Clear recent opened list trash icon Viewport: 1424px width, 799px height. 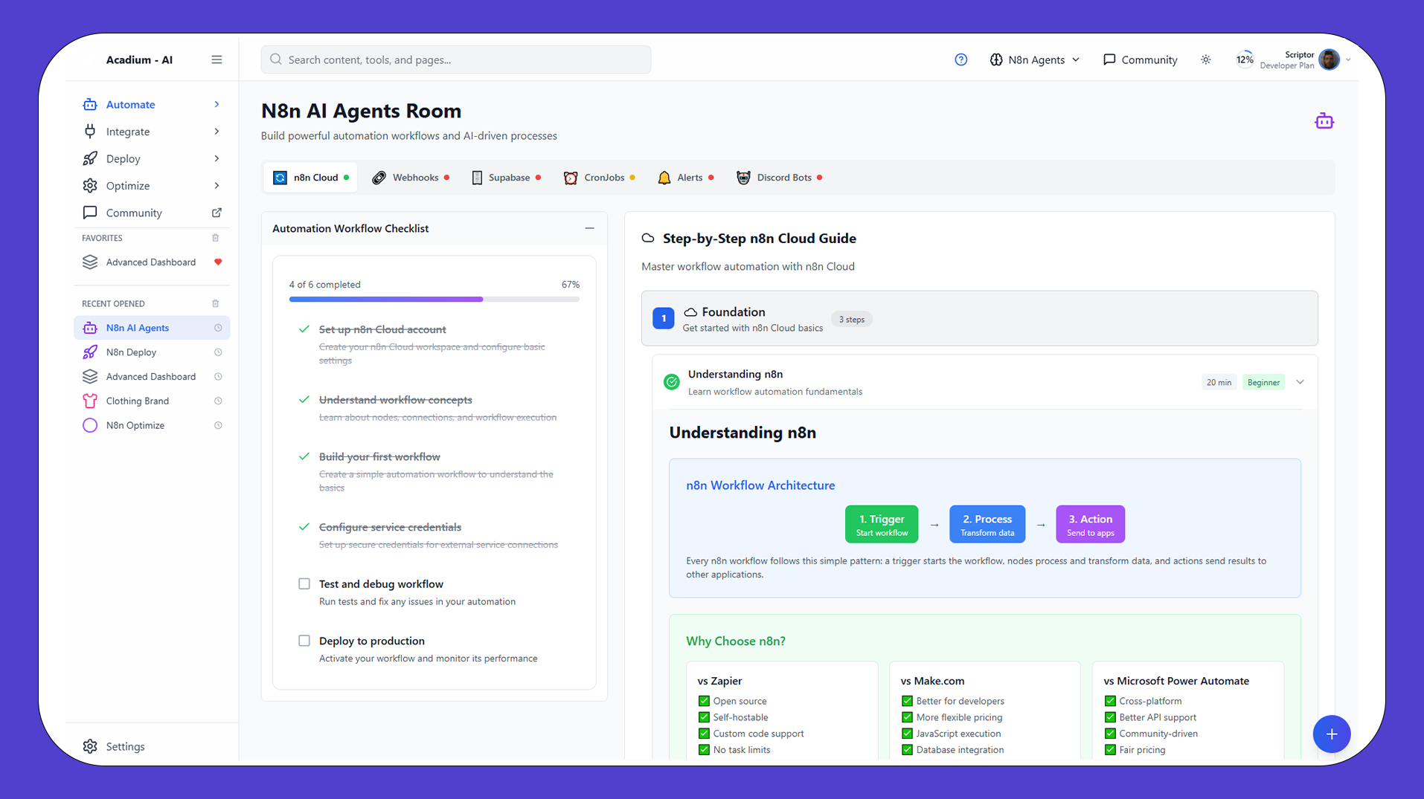pyautogui.click(x=216, y=303)
